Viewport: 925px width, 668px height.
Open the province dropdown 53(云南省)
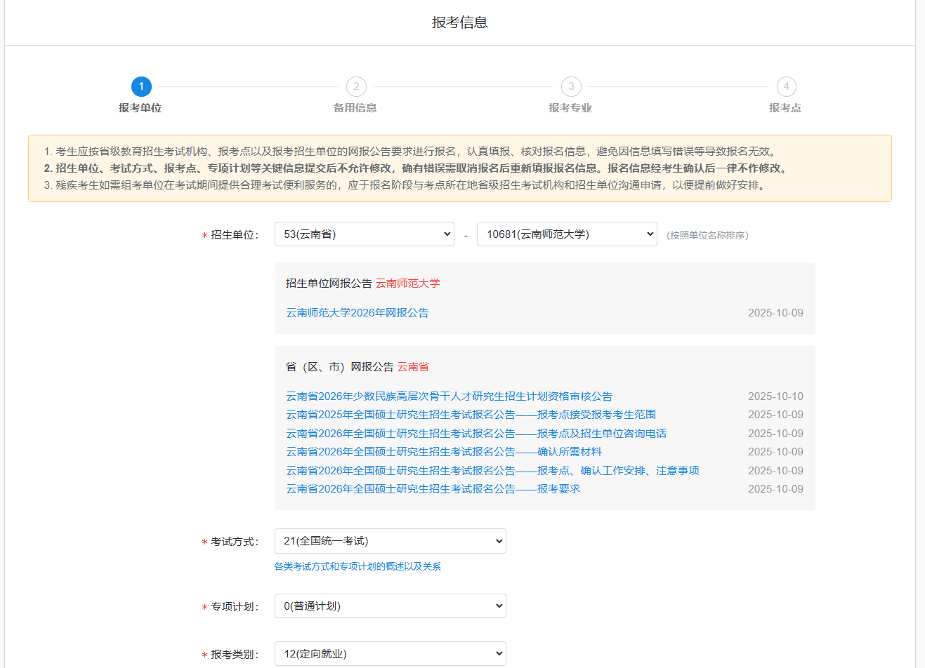click(364, 234)
